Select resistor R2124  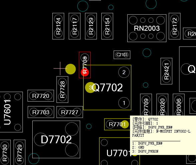pyautogui.click(x=58, y=26)
